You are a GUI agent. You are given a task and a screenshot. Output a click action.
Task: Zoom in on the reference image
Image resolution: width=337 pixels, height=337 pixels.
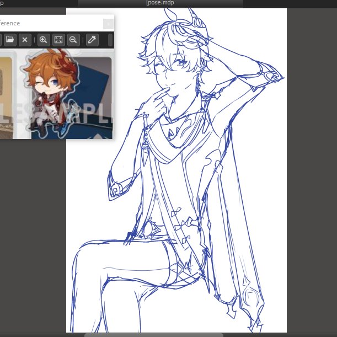[x=44, y=40]
